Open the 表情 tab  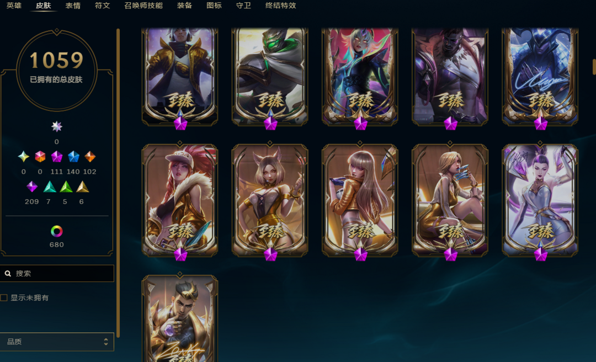tap(73, 6)
